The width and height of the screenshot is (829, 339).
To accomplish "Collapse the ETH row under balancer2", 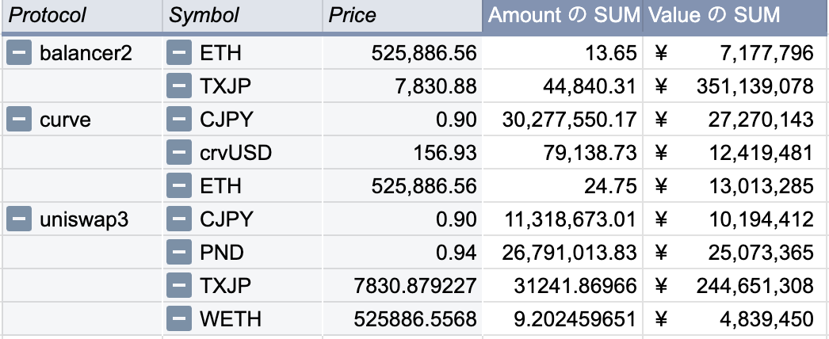I will tap(180, 53).
